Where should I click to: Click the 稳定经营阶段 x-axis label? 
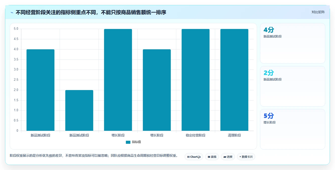click(196, 135)
